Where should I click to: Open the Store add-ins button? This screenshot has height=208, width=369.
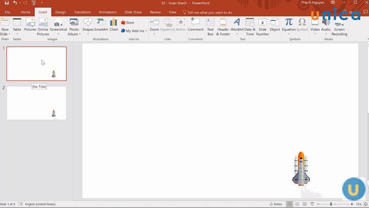pyautogui.click(x=128, y=22)
